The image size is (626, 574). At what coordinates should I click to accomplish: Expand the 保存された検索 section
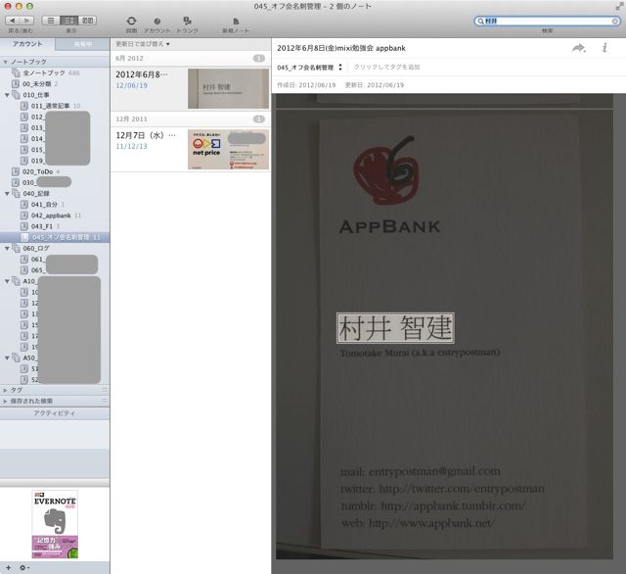5,401
